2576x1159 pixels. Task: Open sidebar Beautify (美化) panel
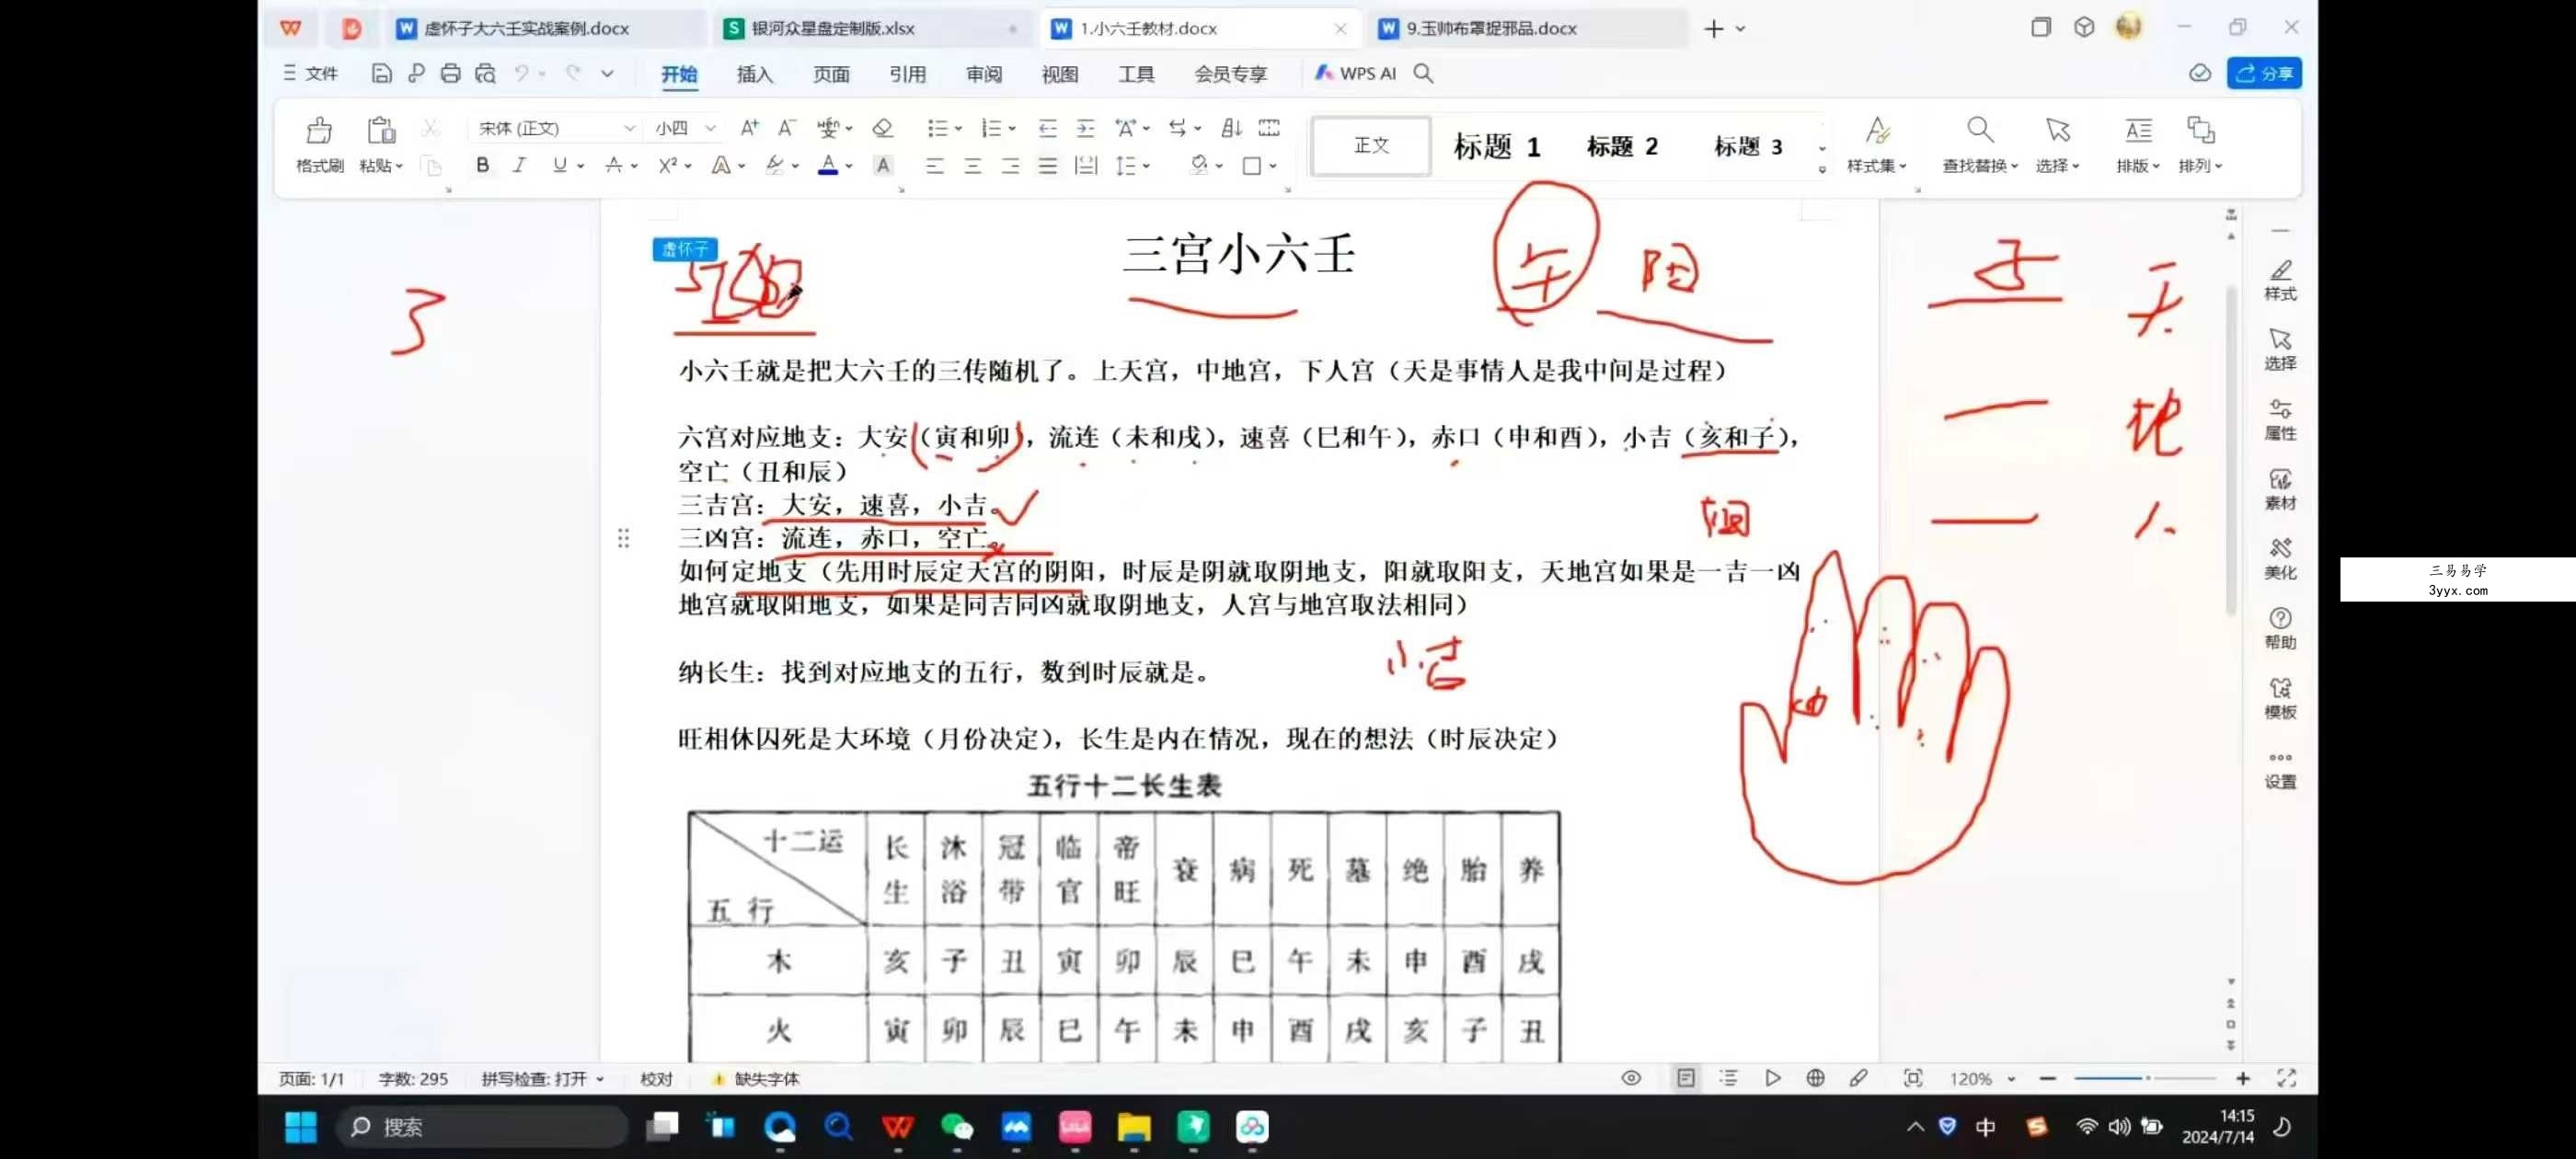pos(2280,559)
